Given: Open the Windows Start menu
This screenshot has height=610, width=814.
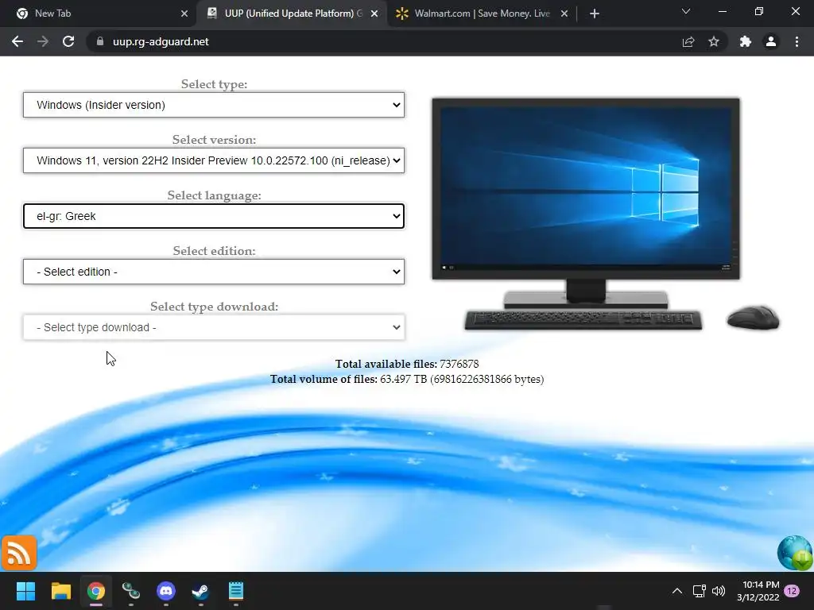Looking at the screenshot, I should click(x=25, y=591).
